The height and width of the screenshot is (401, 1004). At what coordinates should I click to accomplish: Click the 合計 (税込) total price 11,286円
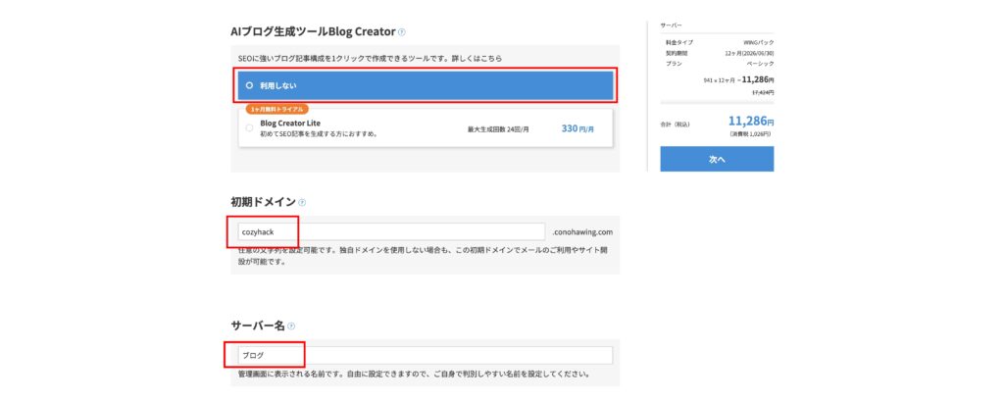click(x=750, y=123)
